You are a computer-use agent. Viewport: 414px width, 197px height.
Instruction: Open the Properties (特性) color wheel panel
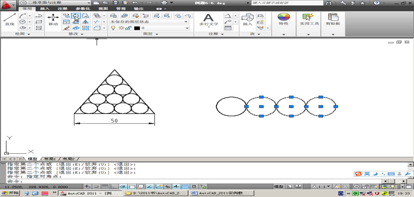pyautogui.click(x=283, y=20)
